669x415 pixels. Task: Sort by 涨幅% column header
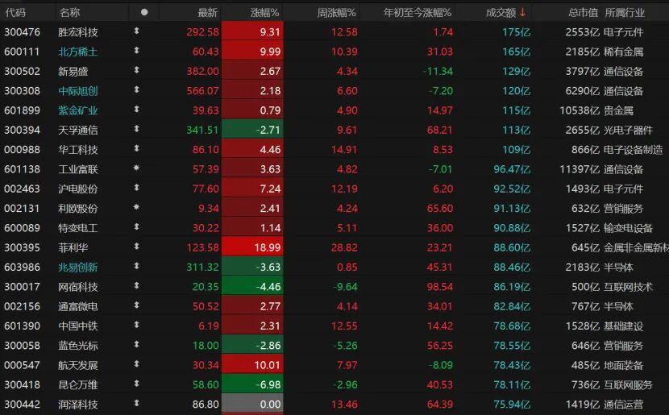(264, 12)
